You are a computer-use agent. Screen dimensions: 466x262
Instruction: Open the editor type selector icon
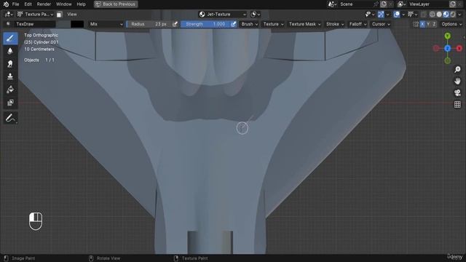[8, 15]
